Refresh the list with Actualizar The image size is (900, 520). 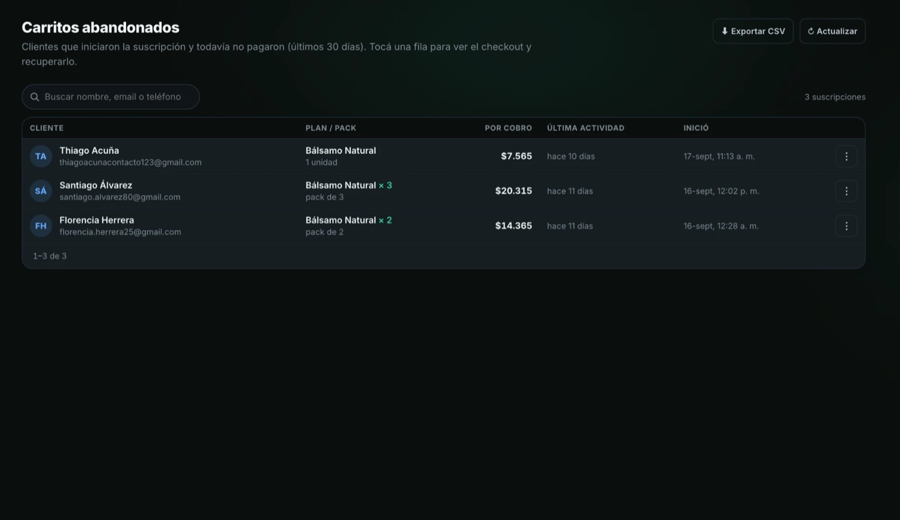(x=833, y=31)
